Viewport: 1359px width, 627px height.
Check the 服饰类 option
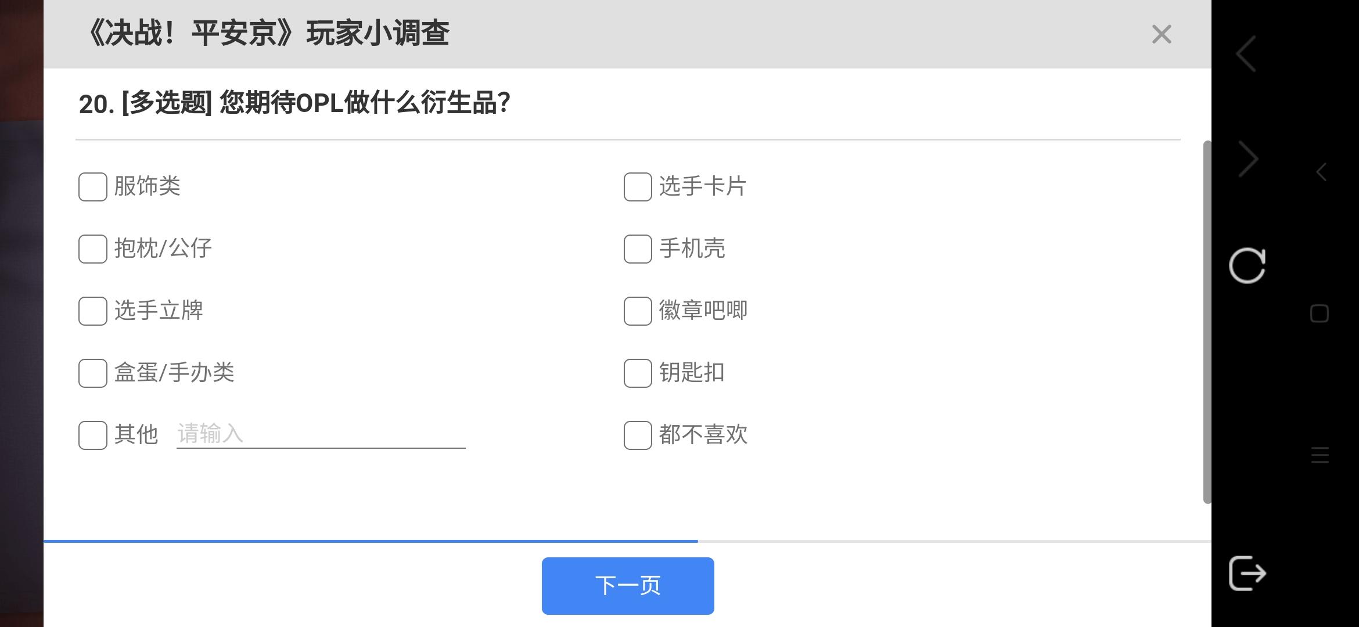tap(93, 187)
